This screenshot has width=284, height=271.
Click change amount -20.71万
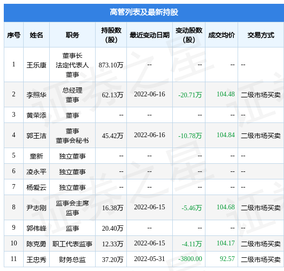pyautogui.click(x=190, y=95)
